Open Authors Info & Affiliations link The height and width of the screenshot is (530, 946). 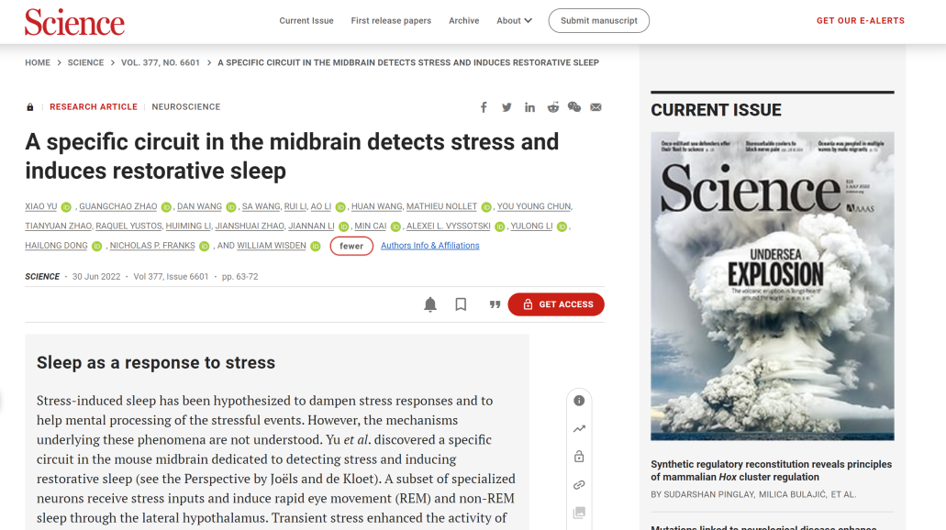(x=429, y=246)
